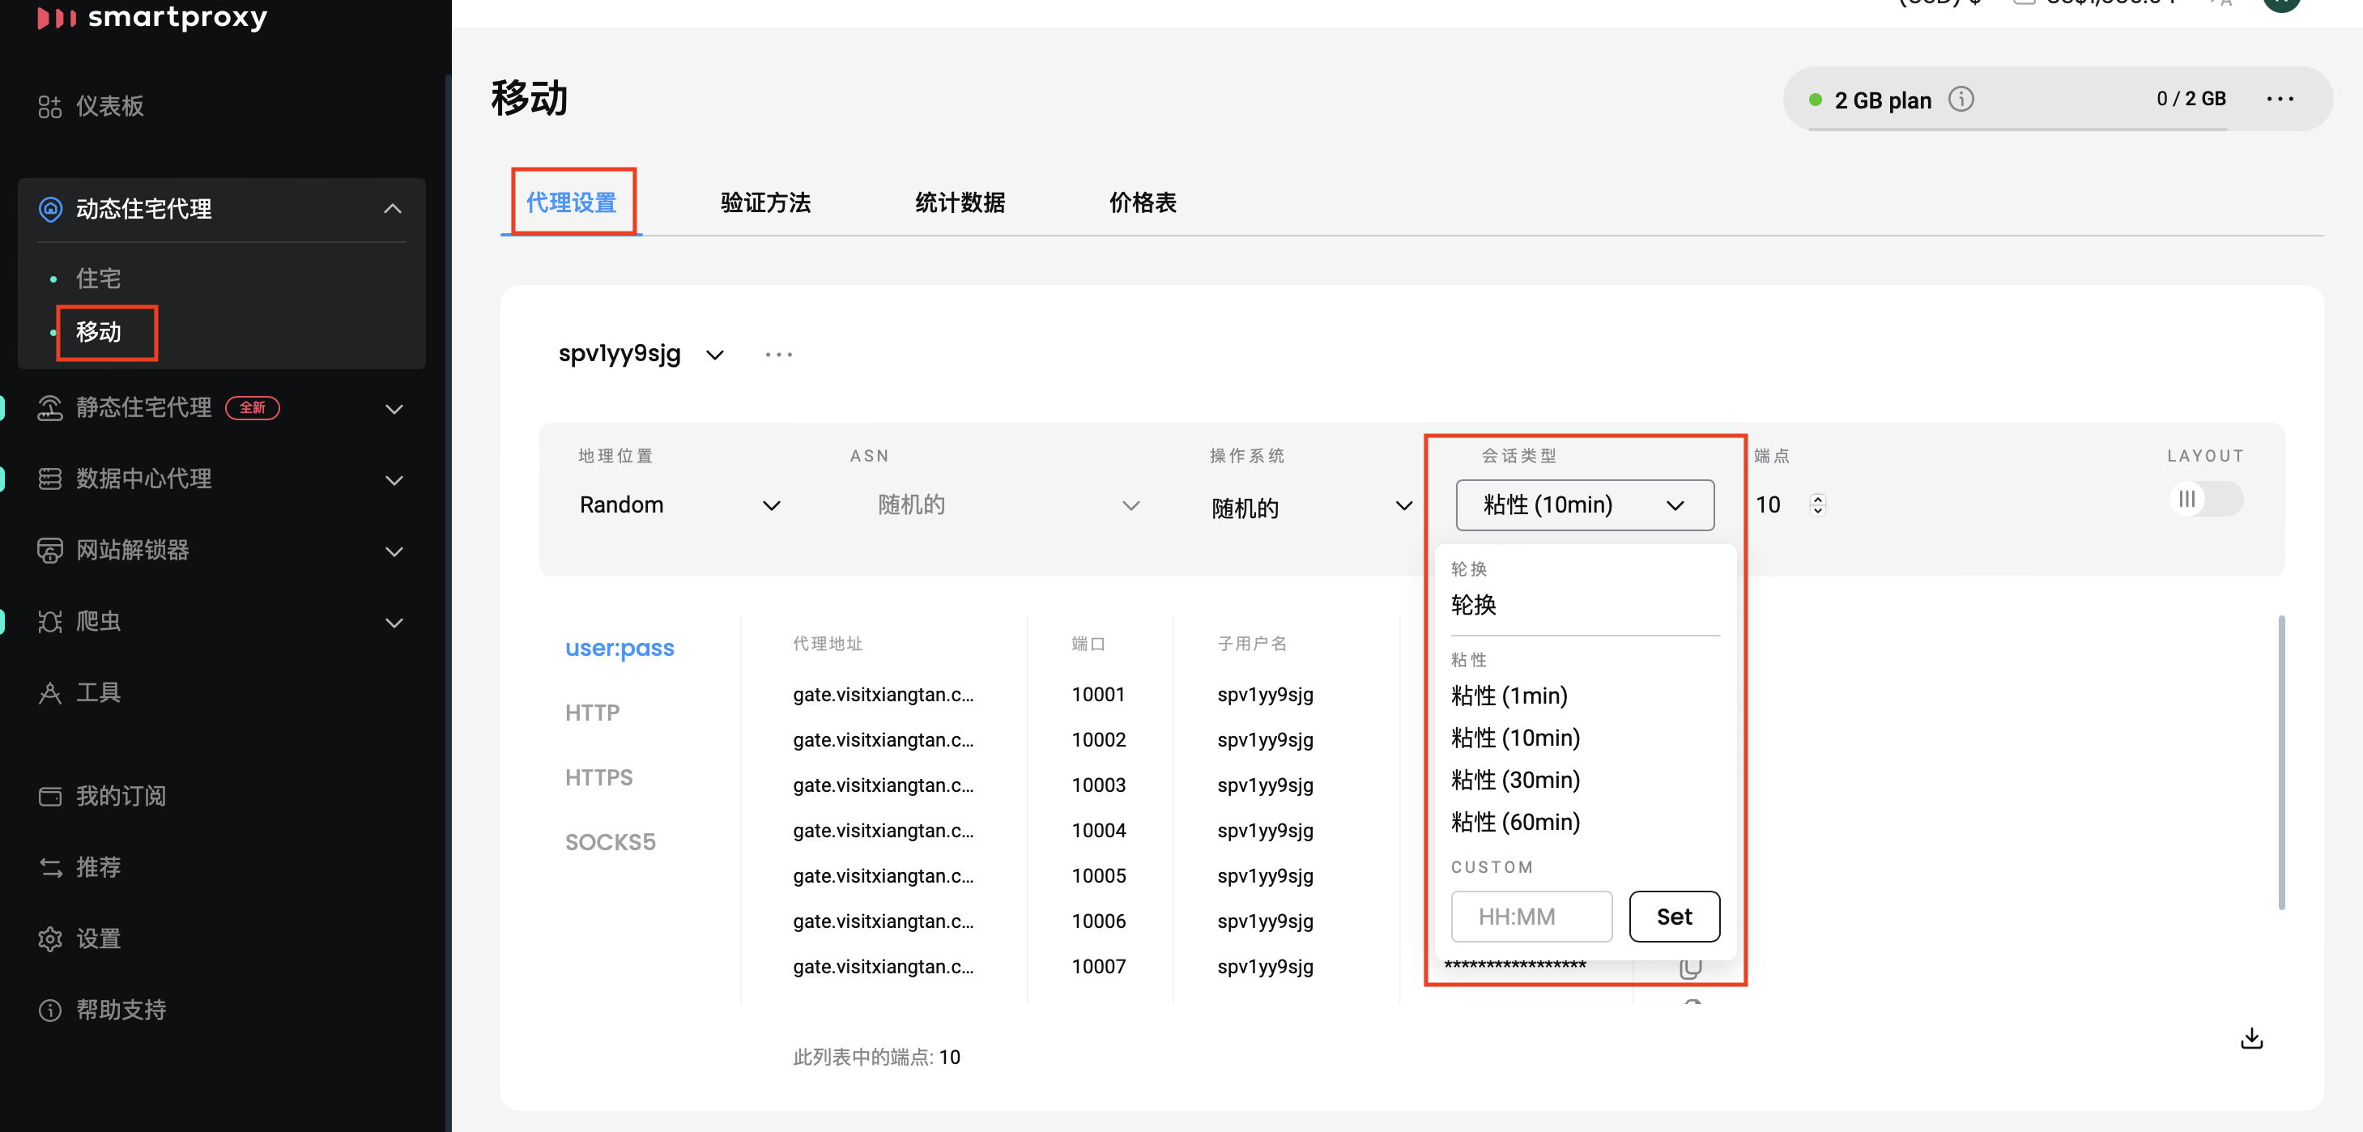Copy the masked password

(x=1691, y=967)
